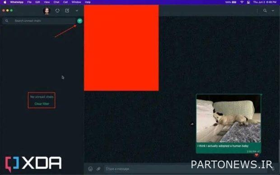Open the Call menu
This screenshot has width=280, height=175.
pyautogui.click(x=65, y=2)
